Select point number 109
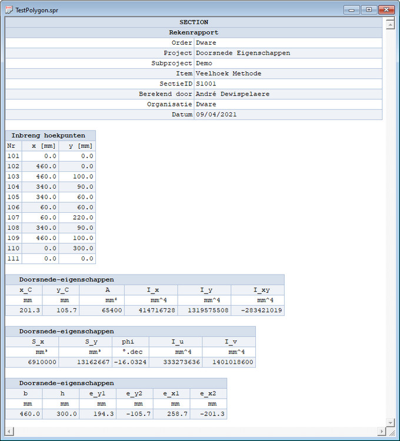 [13, 238]
